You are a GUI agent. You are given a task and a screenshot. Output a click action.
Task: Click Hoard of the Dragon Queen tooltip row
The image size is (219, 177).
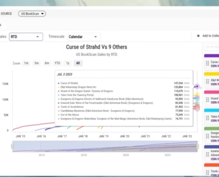pyautogui.click(x=124, y=91)
